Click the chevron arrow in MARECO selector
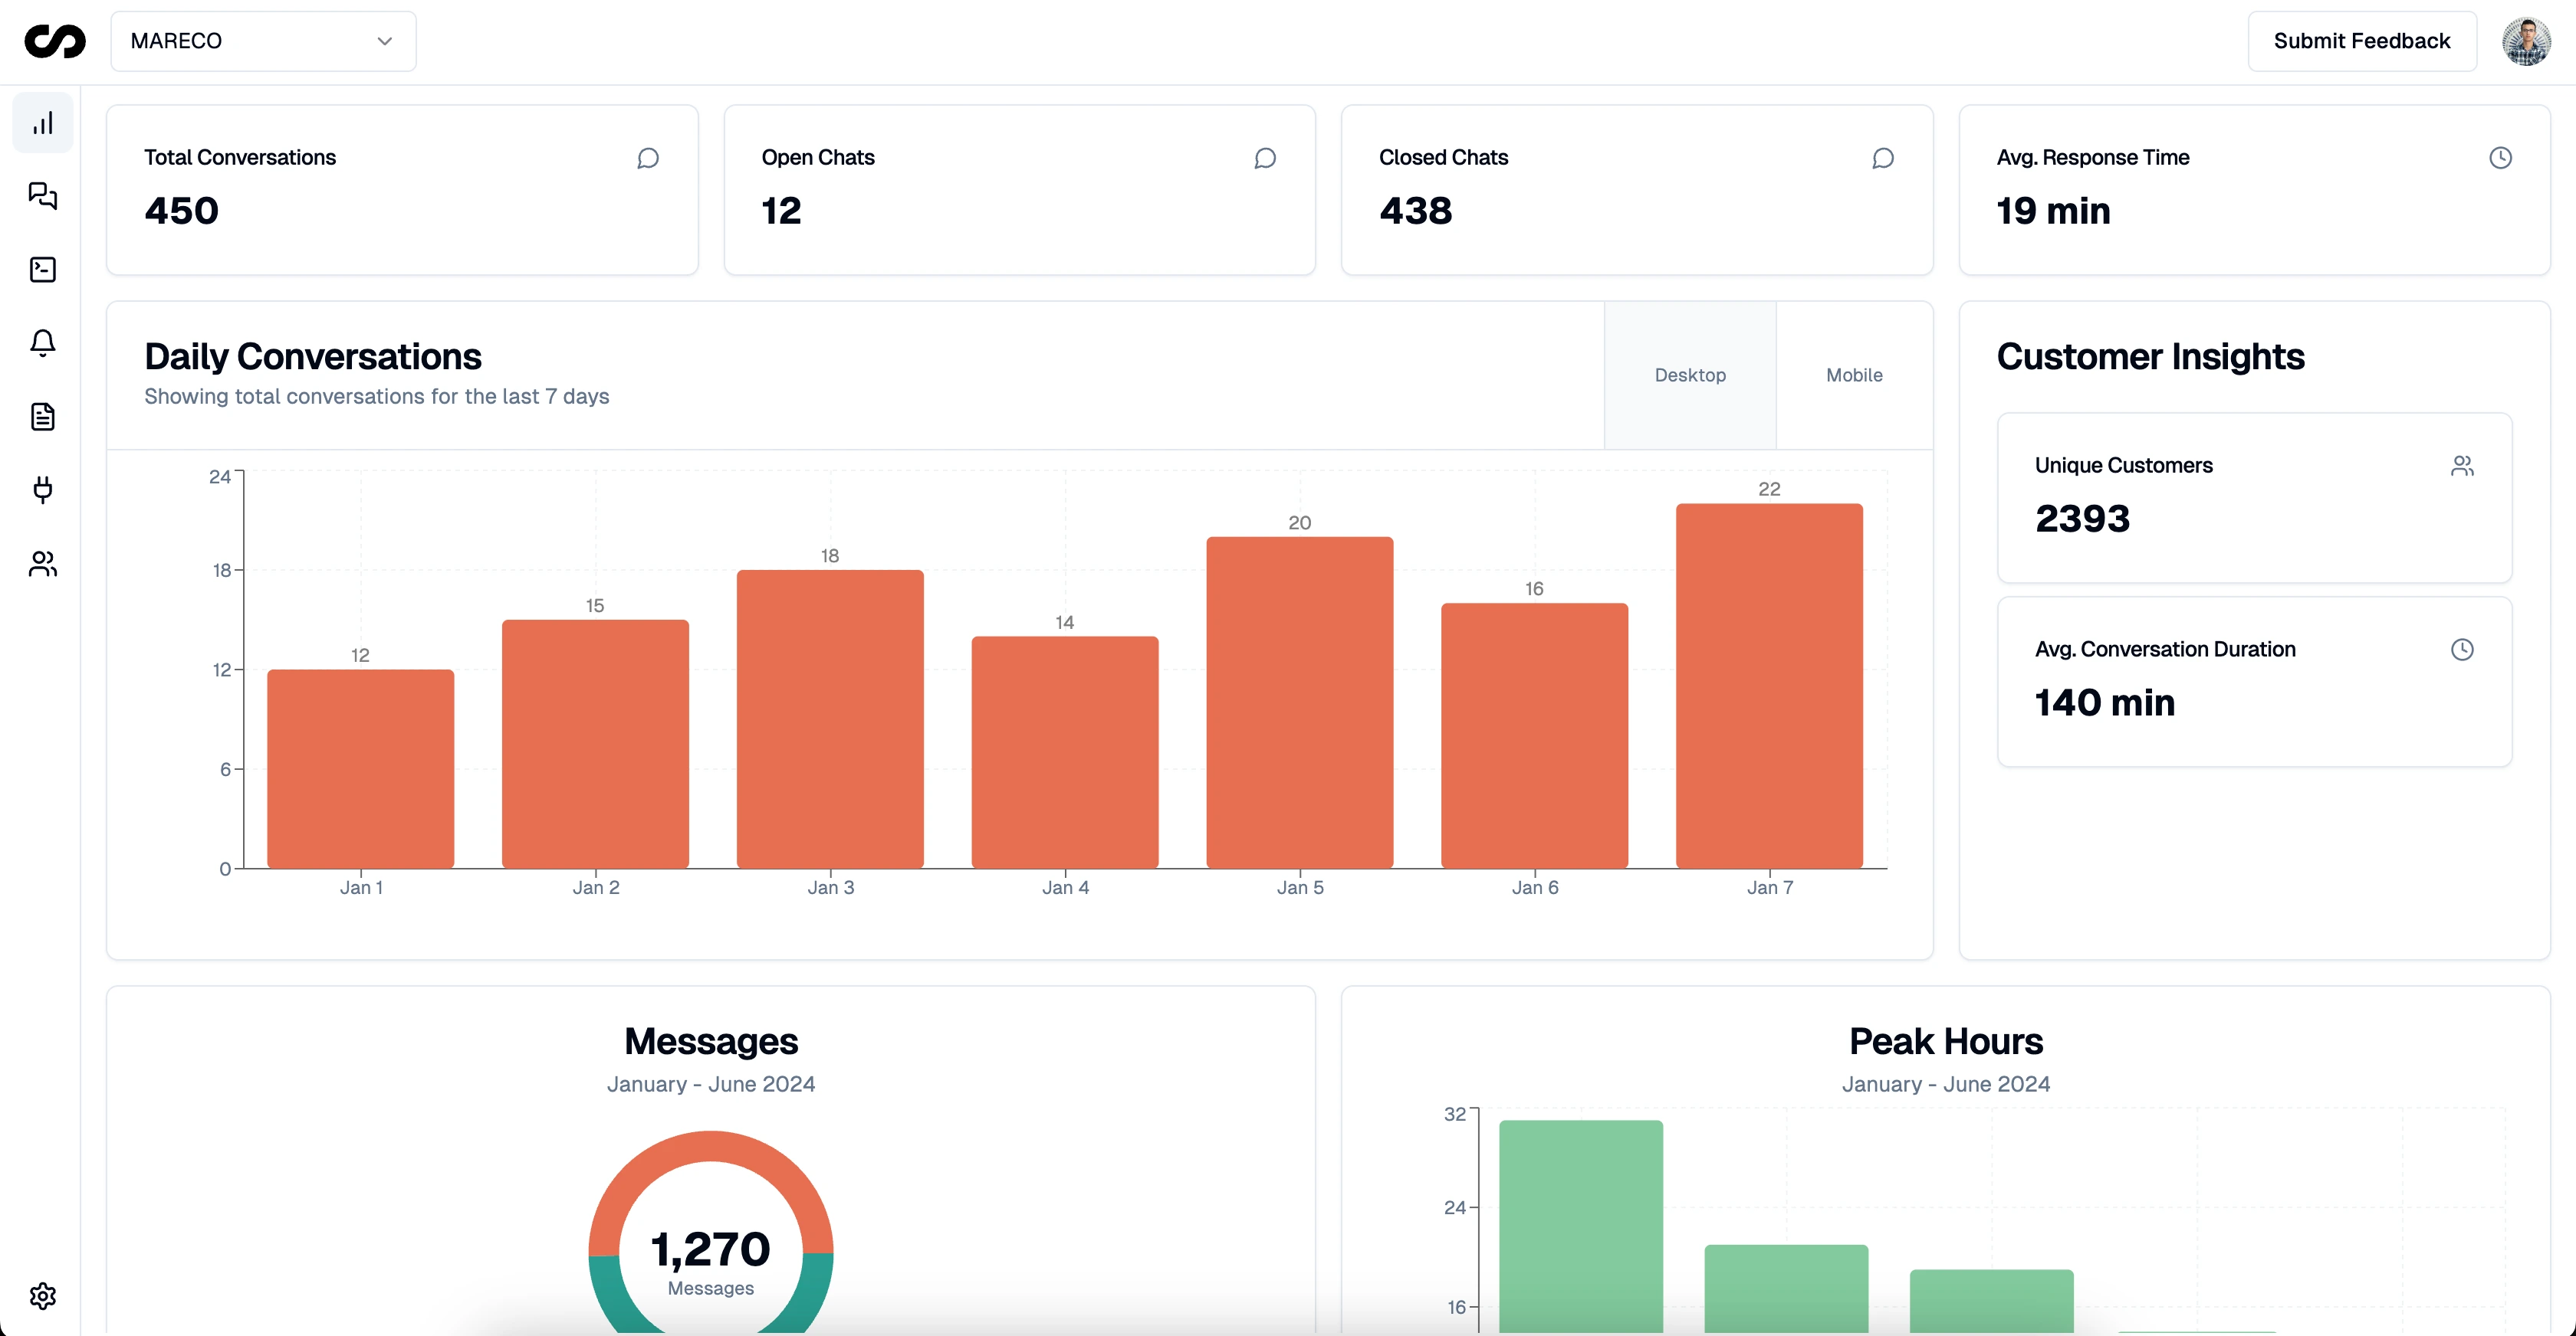 [384, 41]
